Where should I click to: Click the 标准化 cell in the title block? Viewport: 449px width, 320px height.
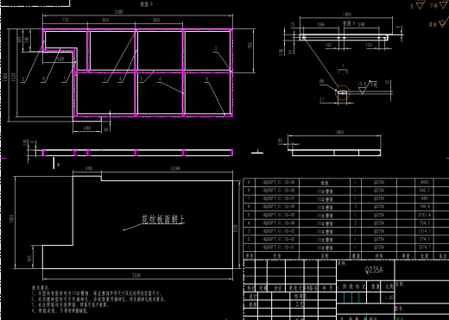[300, 296]
